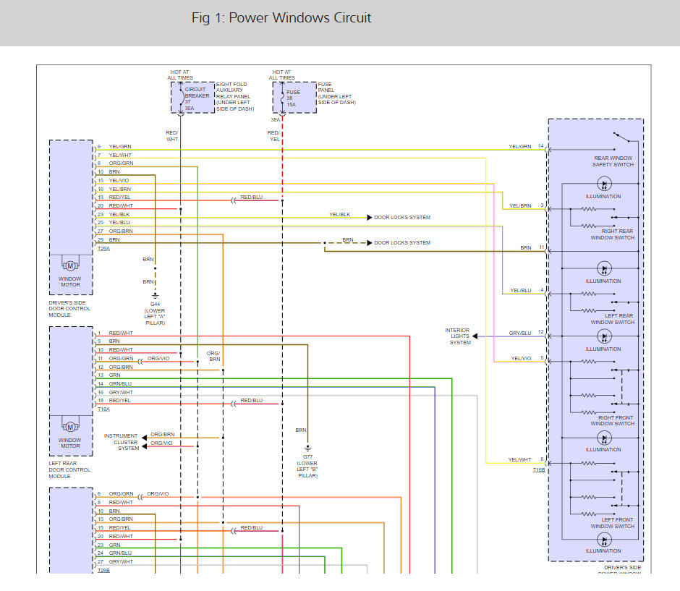Select the Fuse 38 15A box

(x=294, y=98)
